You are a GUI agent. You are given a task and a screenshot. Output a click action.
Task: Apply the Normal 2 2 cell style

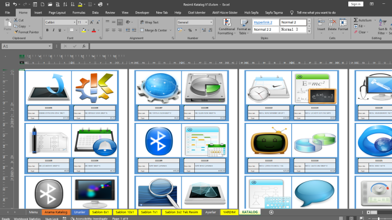click(265, 30)
